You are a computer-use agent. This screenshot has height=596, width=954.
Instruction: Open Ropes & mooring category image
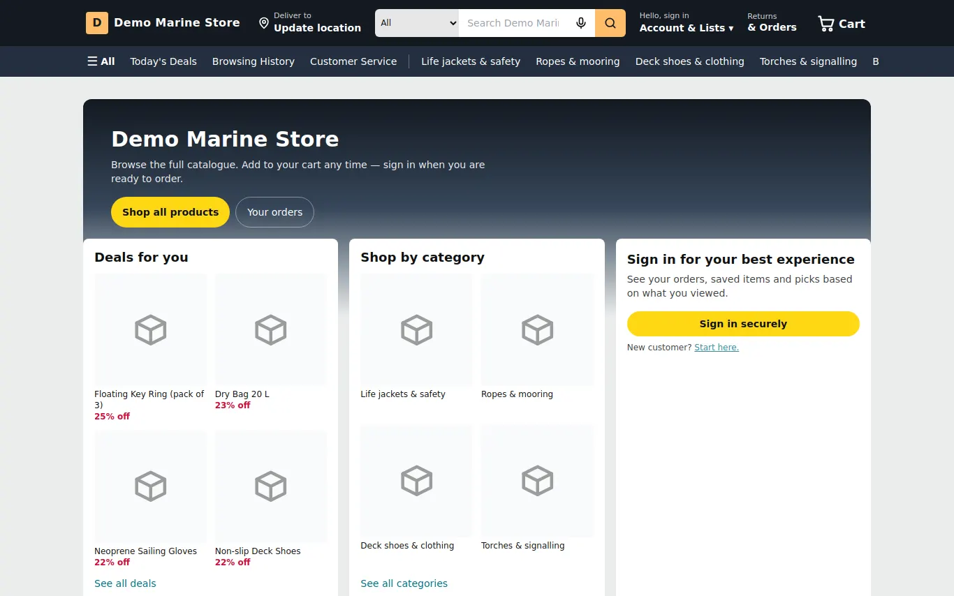[x=538, y=329]
